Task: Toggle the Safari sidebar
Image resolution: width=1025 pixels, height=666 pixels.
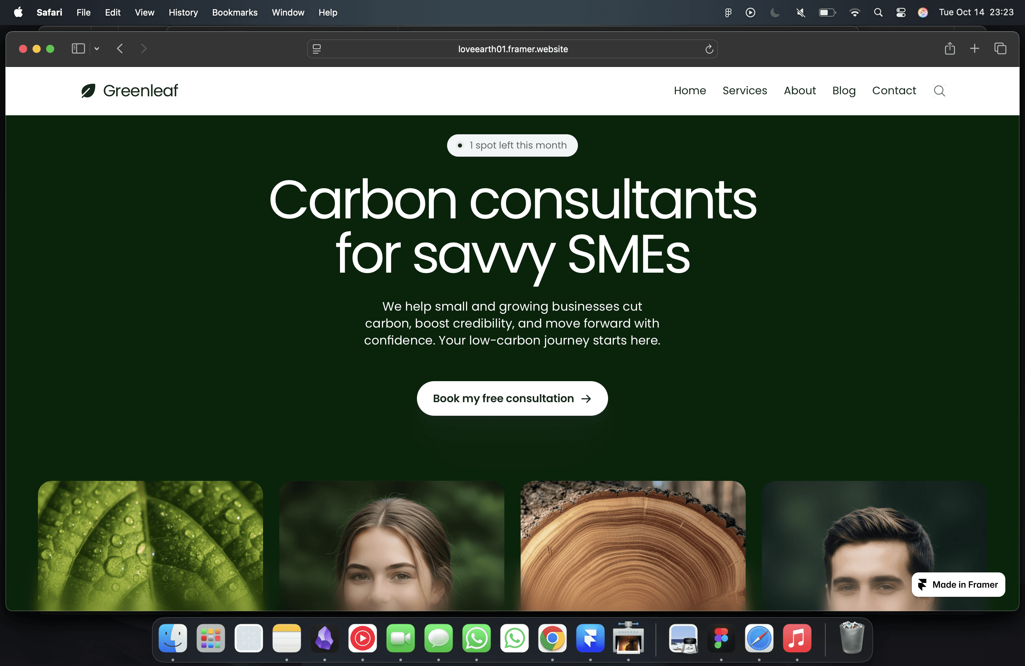Action: pos(78,49)
